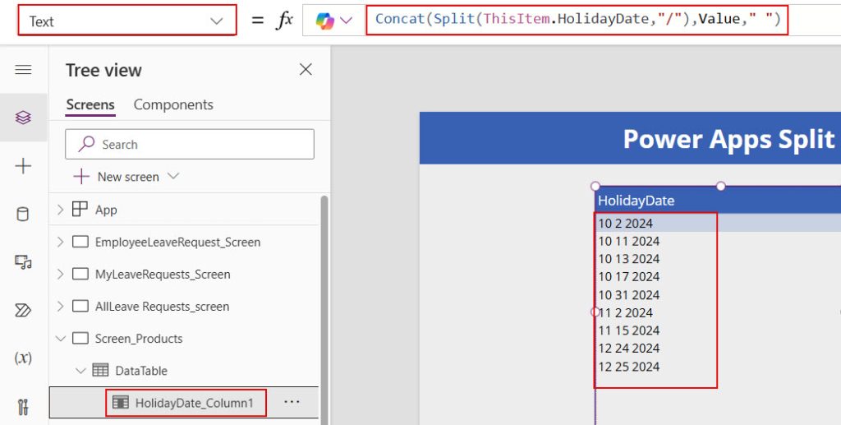
Task: Open the Data cylinder icon in rail
Action: tap(23, 214)
